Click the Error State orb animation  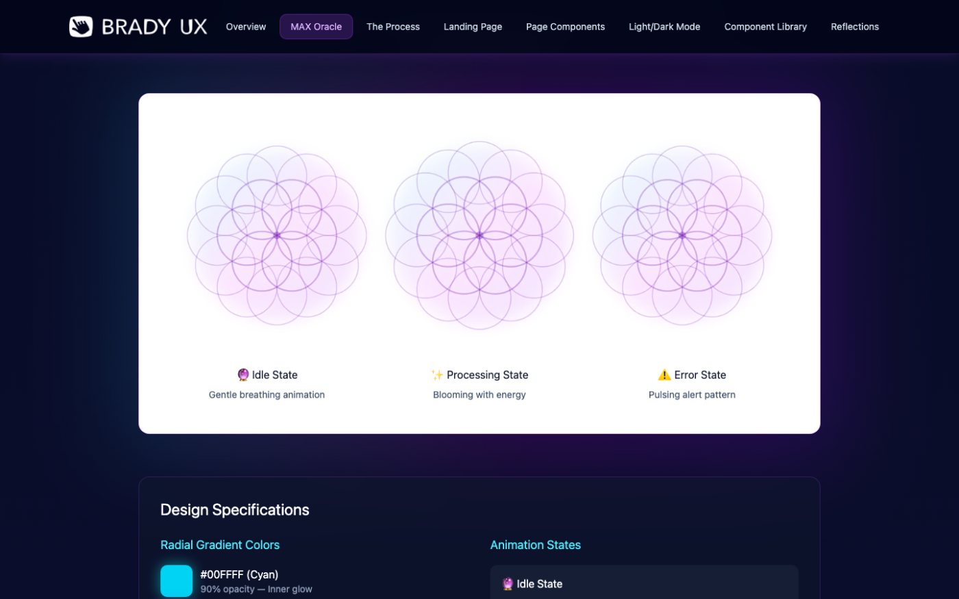click(682, 235)
